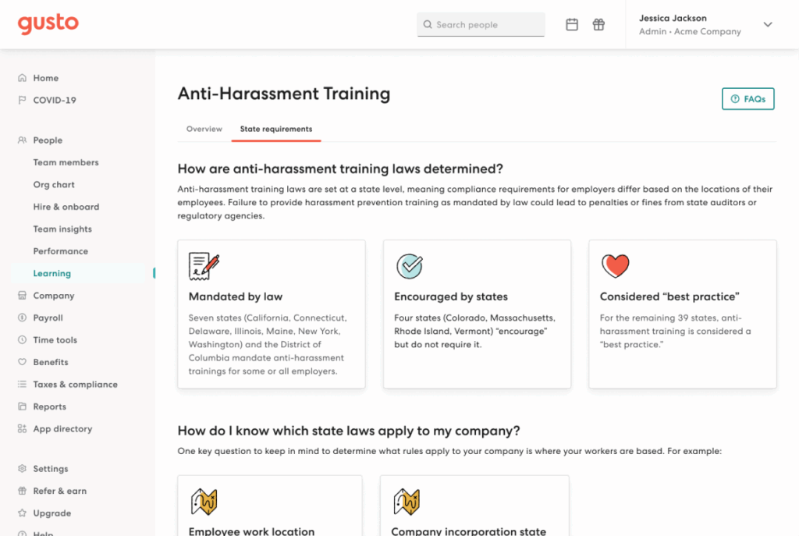Click the Anti-Harassment Training page title
799x536 pixels.
[284, 94]
